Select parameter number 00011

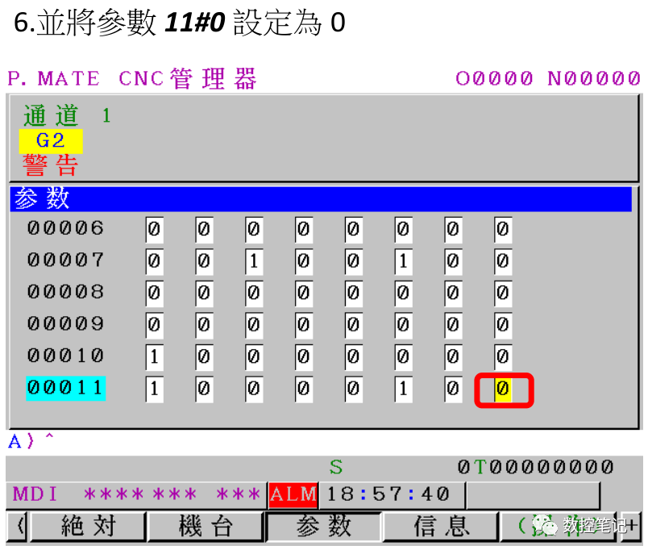(66, 388)
